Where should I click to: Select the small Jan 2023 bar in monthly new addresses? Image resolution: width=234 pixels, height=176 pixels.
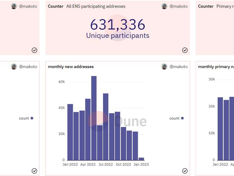click(141, 159)
